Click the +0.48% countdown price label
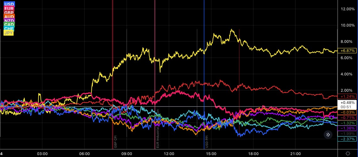 click(x=347, y=104)
